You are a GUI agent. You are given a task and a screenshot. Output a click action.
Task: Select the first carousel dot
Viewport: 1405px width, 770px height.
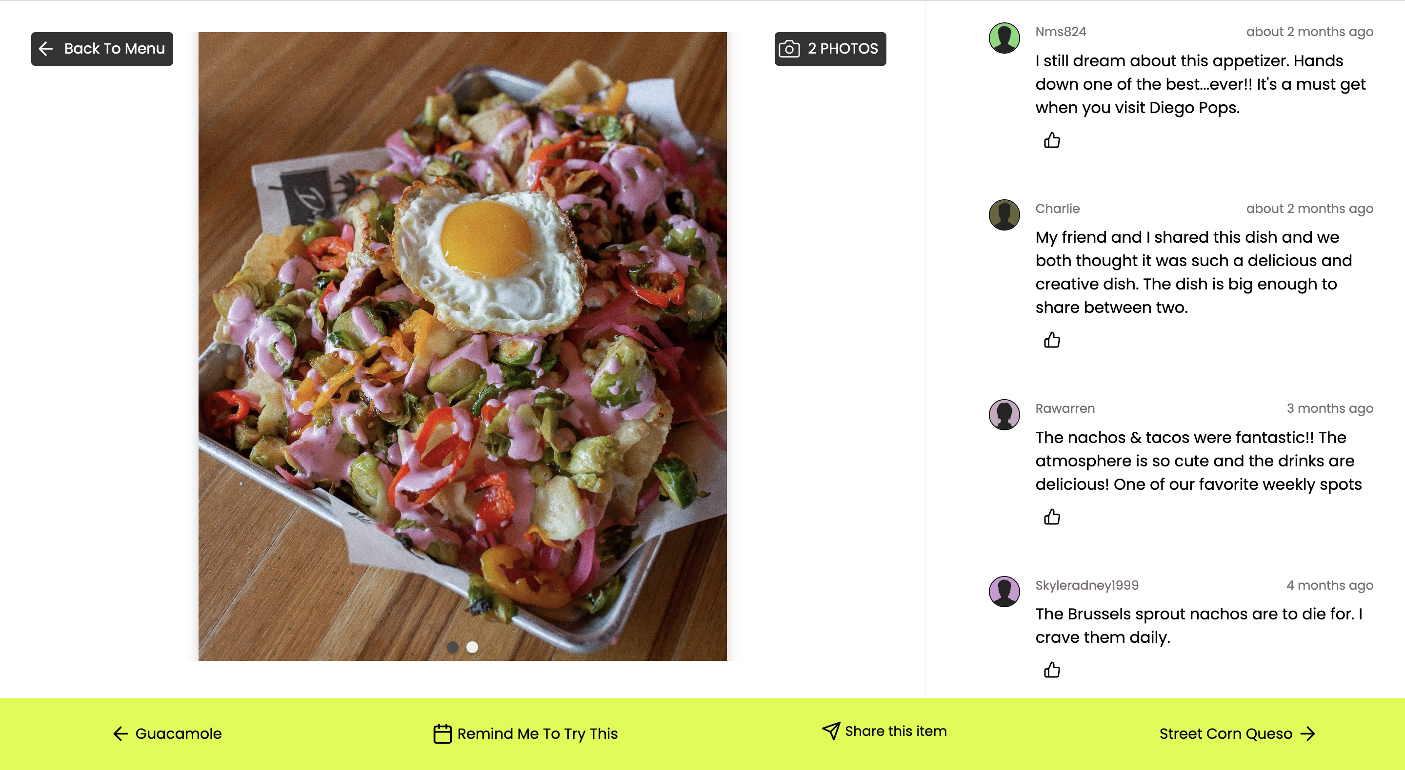pyautogui.click(x=453, y=647)
